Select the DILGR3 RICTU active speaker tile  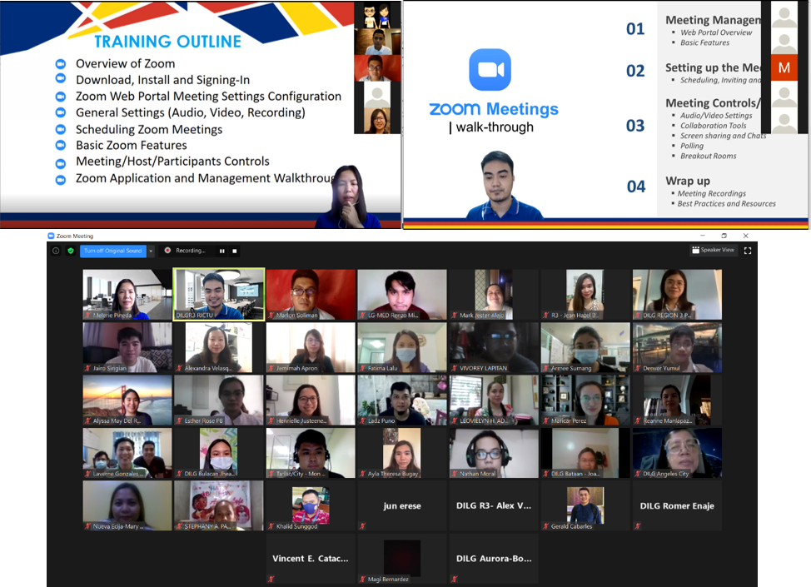[219, 294]
